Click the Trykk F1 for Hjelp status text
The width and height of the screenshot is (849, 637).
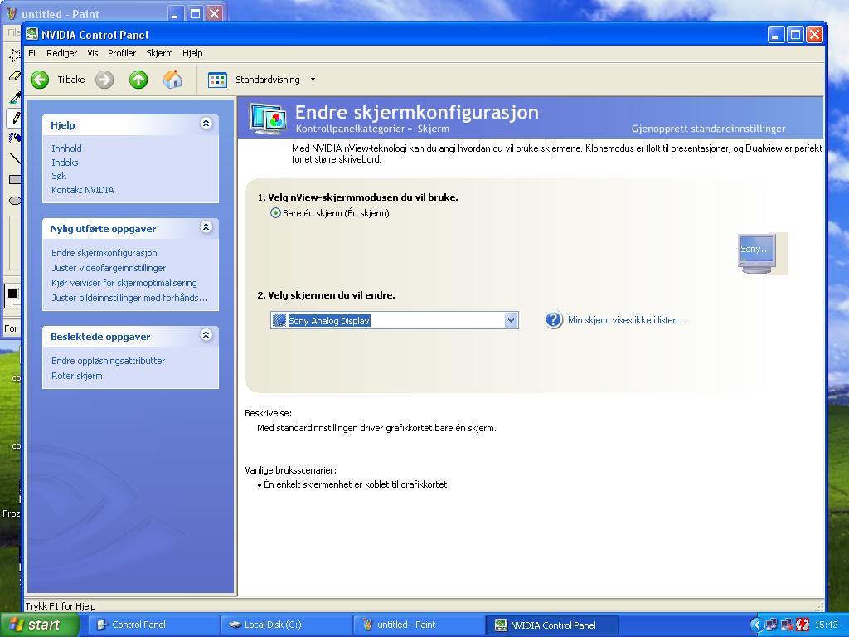coord(61,606)
